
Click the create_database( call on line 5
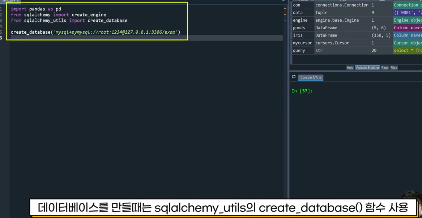[32, 32]
